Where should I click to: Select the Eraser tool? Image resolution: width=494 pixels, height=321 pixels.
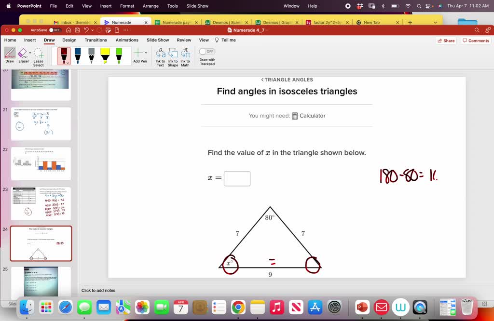[x=23, y=54]
